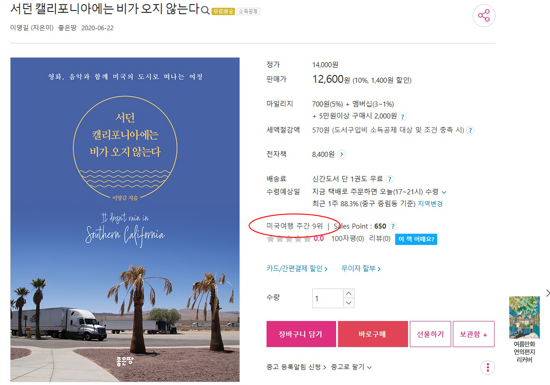550x385 pixels.
Task: Click the next arrow on right side panel
Action: 547,293
